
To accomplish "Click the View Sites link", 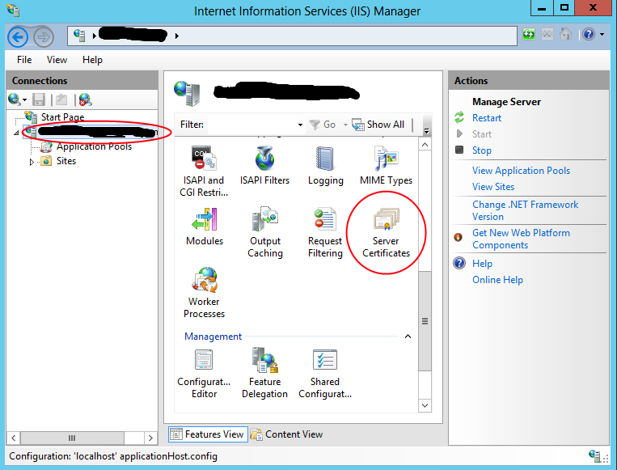I will coord(493,187).
